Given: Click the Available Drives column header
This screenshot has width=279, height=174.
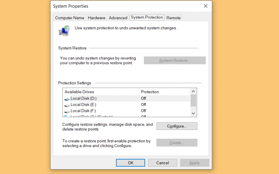Looking at the screenshot, I should pos(101,92).
